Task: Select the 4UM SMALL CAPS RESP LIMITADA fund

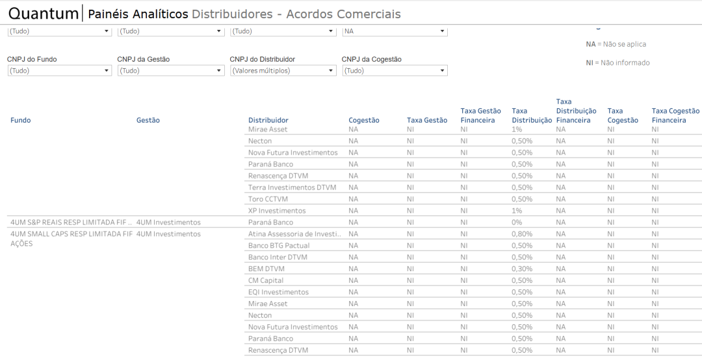Action: pos(71,239)
